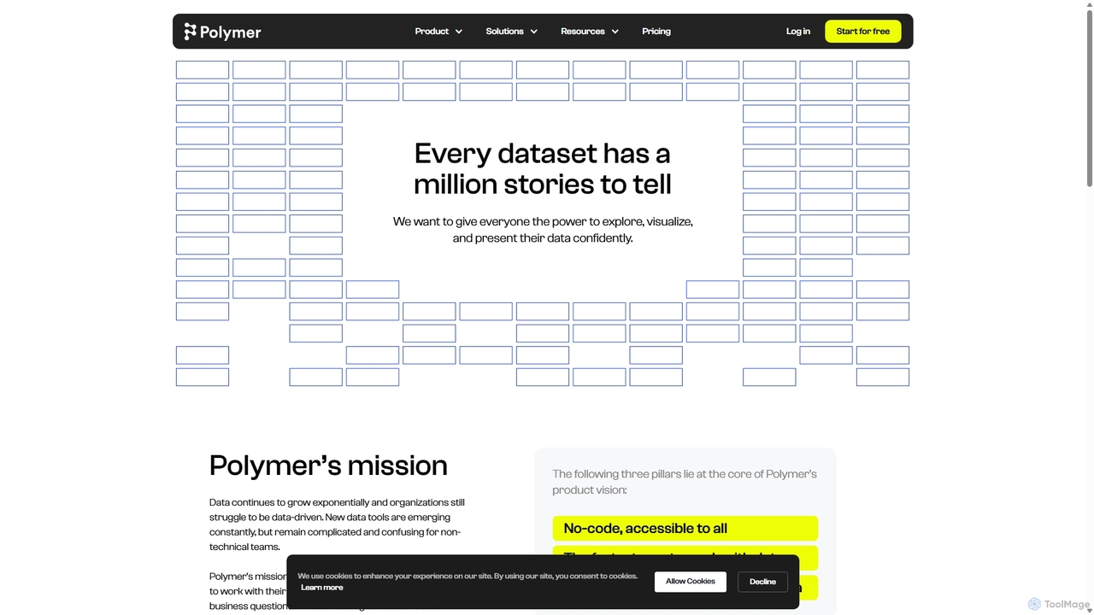Click the 'Polymer's mission' heading

click(328, 466)
